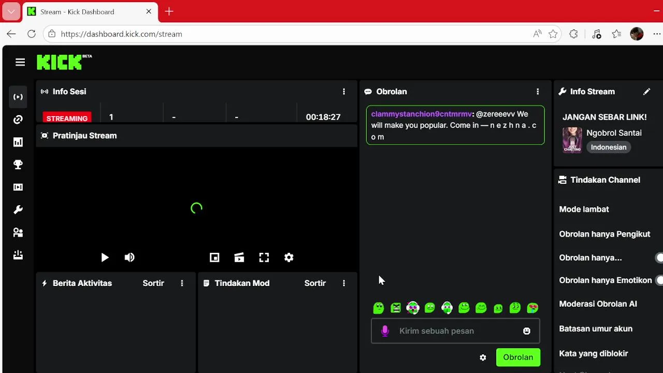Edit Info Stream with pencil icon
This screenshot has height=373, width=663.
click(646, 92)
